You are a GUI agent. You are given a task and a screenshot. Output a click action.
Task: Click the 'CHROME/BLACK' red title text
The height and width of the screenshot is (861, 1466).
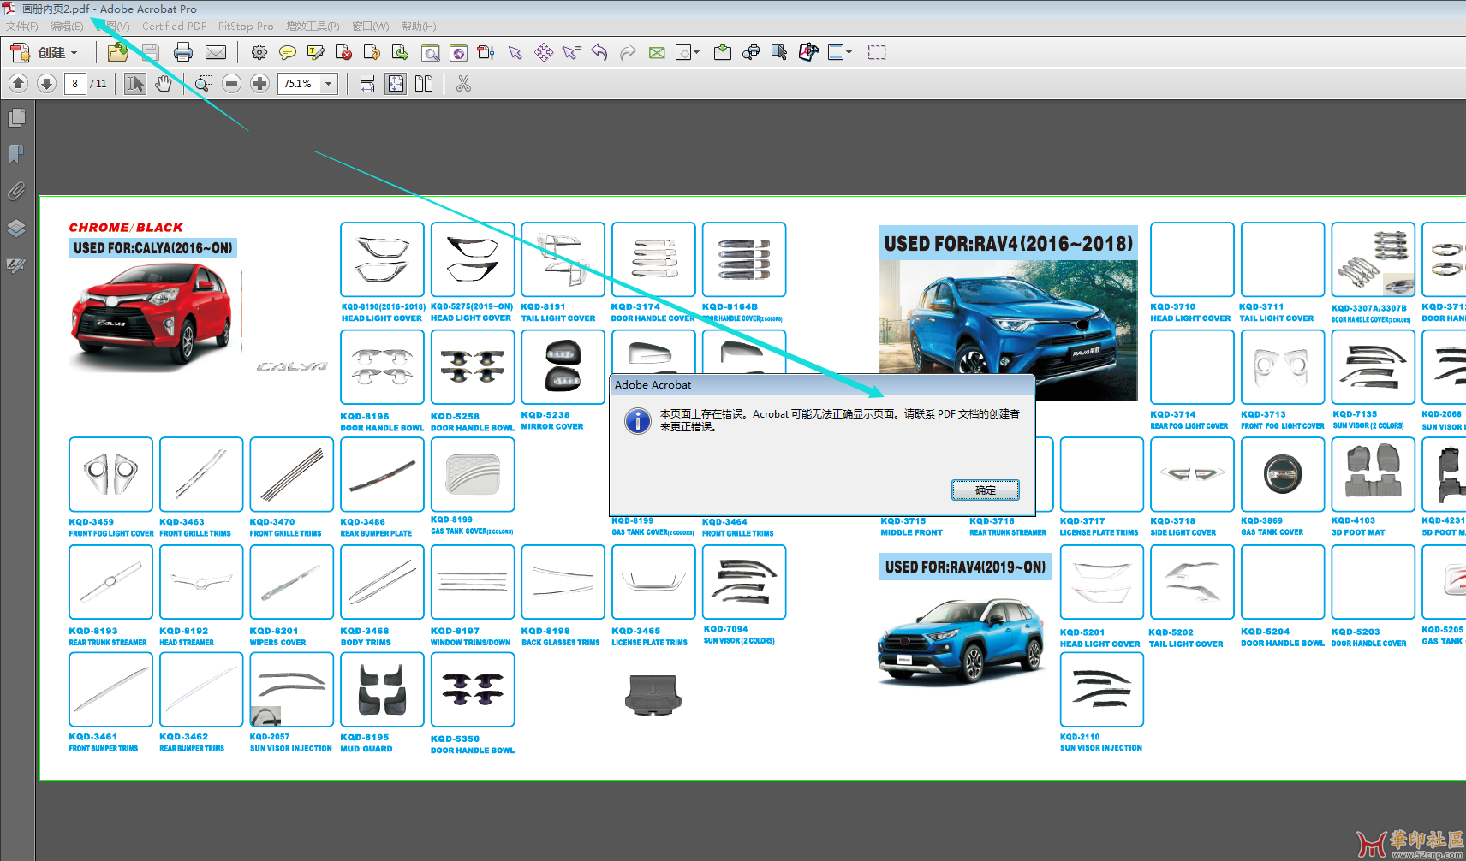[x=126, y=228]
